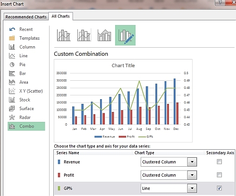Click the blue Revenue series color marker

click(x=59, y=162)
